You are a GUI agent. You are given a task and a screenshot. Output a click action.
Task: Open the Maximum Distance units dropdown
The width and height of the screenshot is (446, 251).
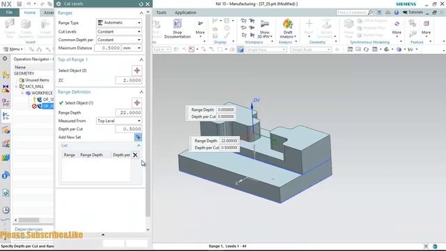(x=132, y=48)
